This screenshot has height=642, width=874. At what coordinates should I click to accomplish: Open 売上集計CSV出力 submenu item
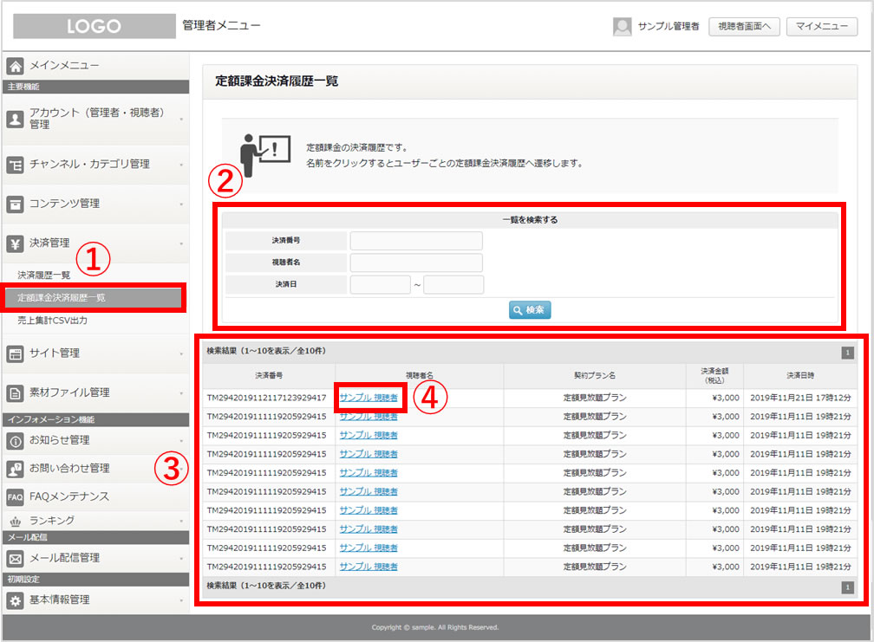[x=52, y=321]
